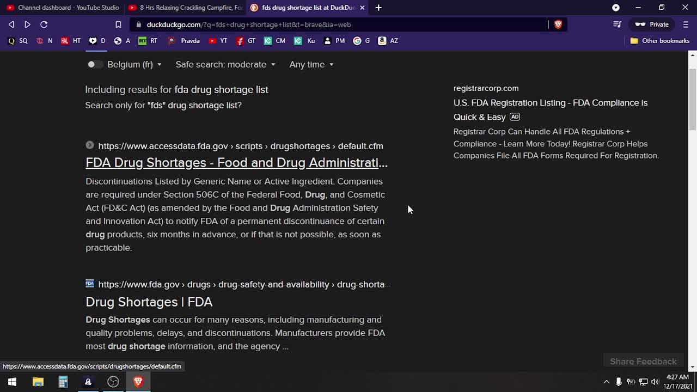The height and width of the screenshot is (392, 697).
Task: Open the Any time filter dropdown
Action: tap(311, 64)
